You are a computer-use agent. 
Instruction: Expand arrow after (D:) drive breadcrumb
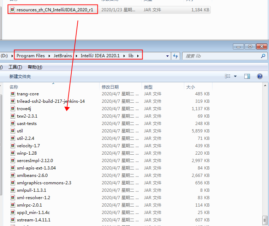point(12,56)
